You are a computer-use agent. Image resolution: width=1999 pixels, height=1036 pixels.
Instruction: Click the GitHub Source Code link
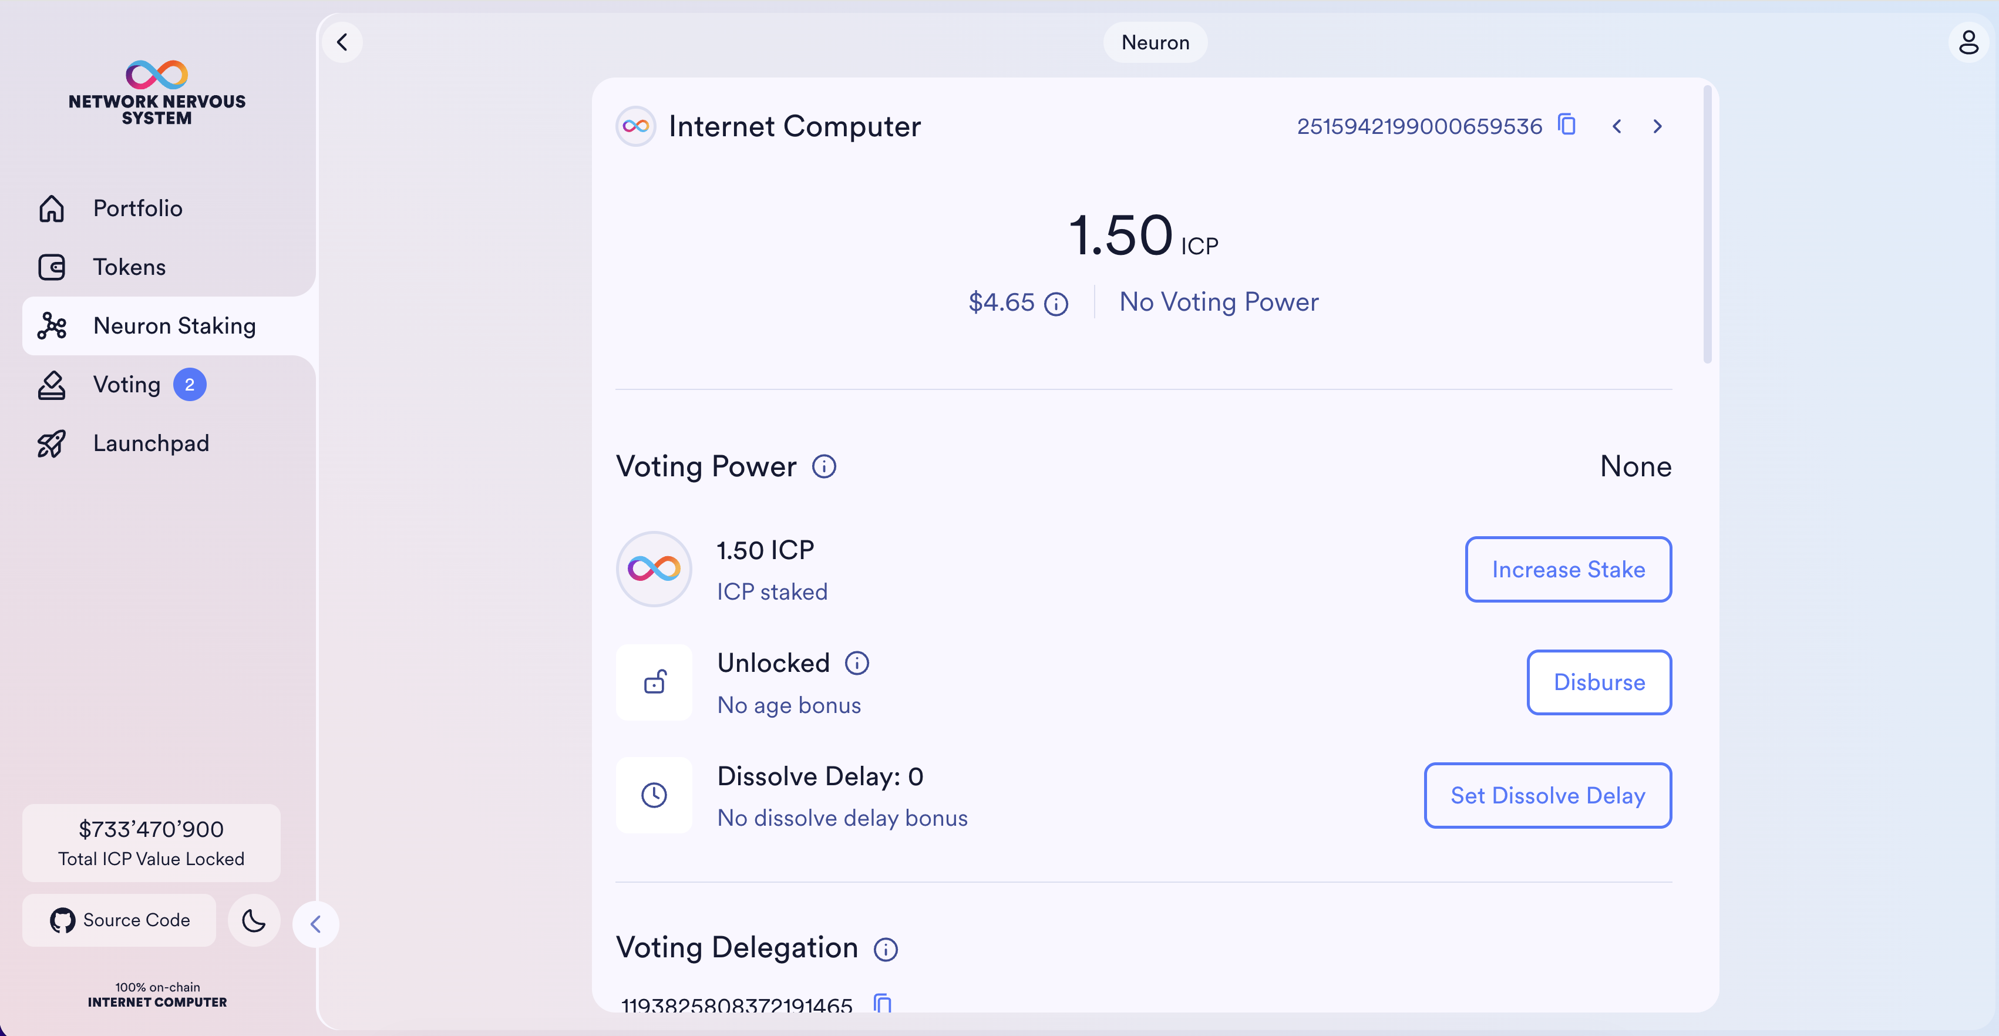click(x=120, y=920)
